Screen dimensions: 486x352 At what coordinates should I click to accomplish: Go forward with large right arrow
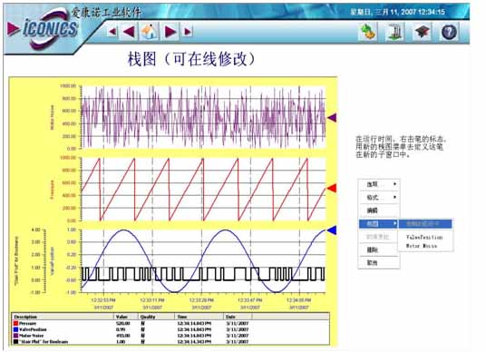pos(170,32)
